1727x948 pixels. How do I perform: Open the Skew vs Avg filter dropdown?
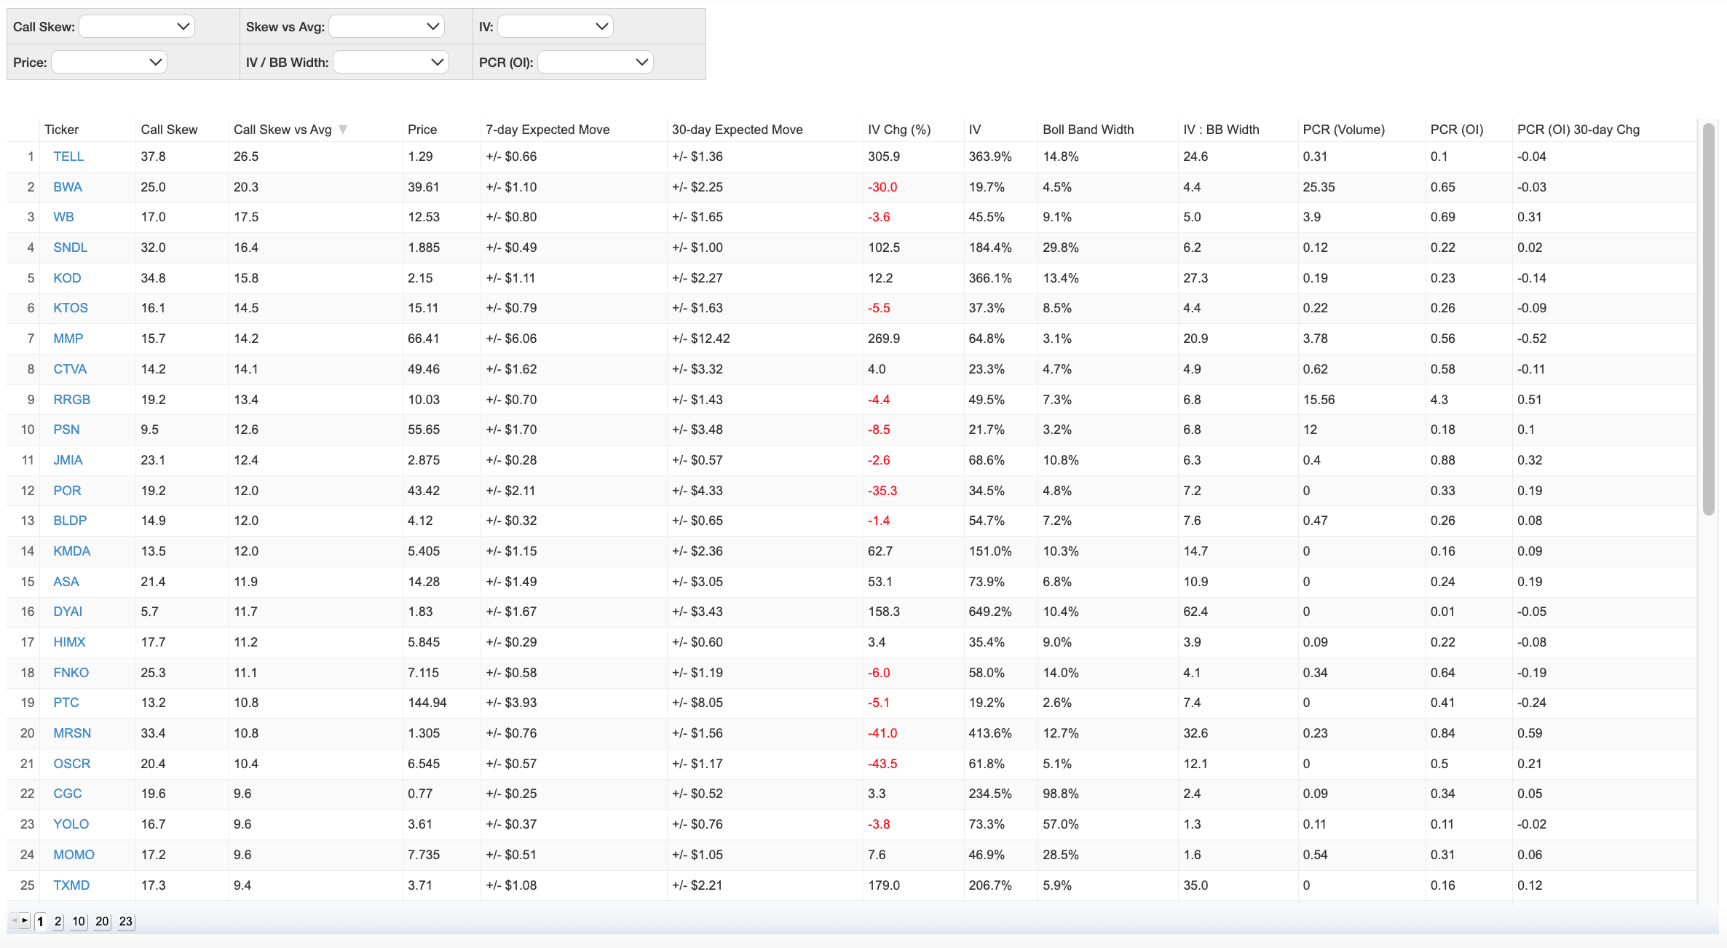click(x=387, y=26)
